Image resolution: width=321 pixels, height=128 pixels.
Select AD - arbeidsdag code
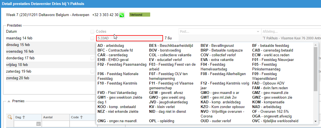pyautogui.click(x=111, y=46)
